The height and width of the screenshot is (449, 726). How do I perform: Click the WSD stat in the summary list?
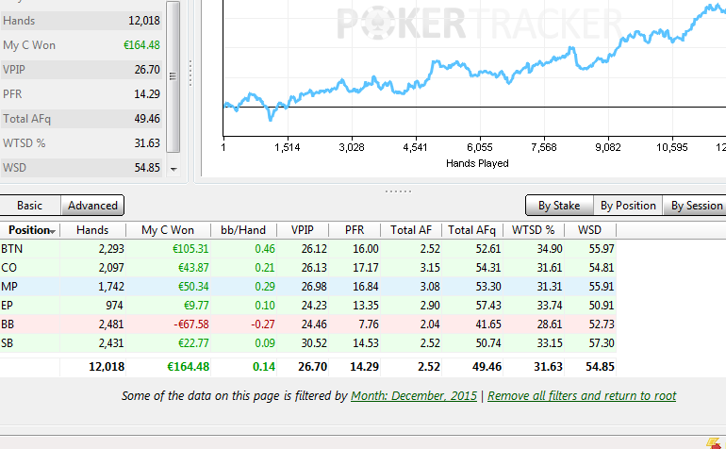point(81,168)
